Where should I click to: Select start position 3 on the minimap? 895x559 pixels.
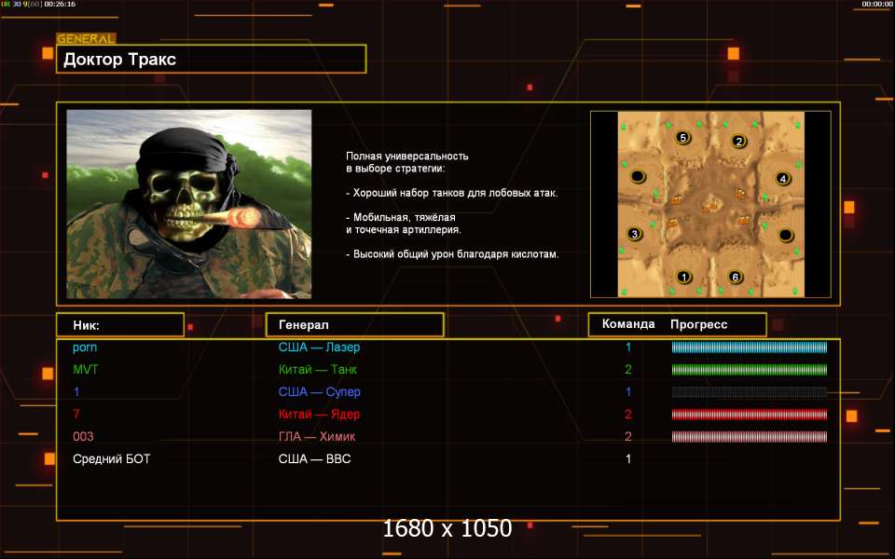[634, 234]
